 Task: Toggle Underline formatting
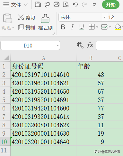[x=82, y=27]
